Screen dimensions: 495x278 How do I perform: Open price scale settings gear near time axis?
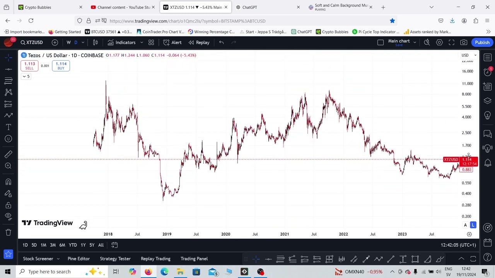469,234
